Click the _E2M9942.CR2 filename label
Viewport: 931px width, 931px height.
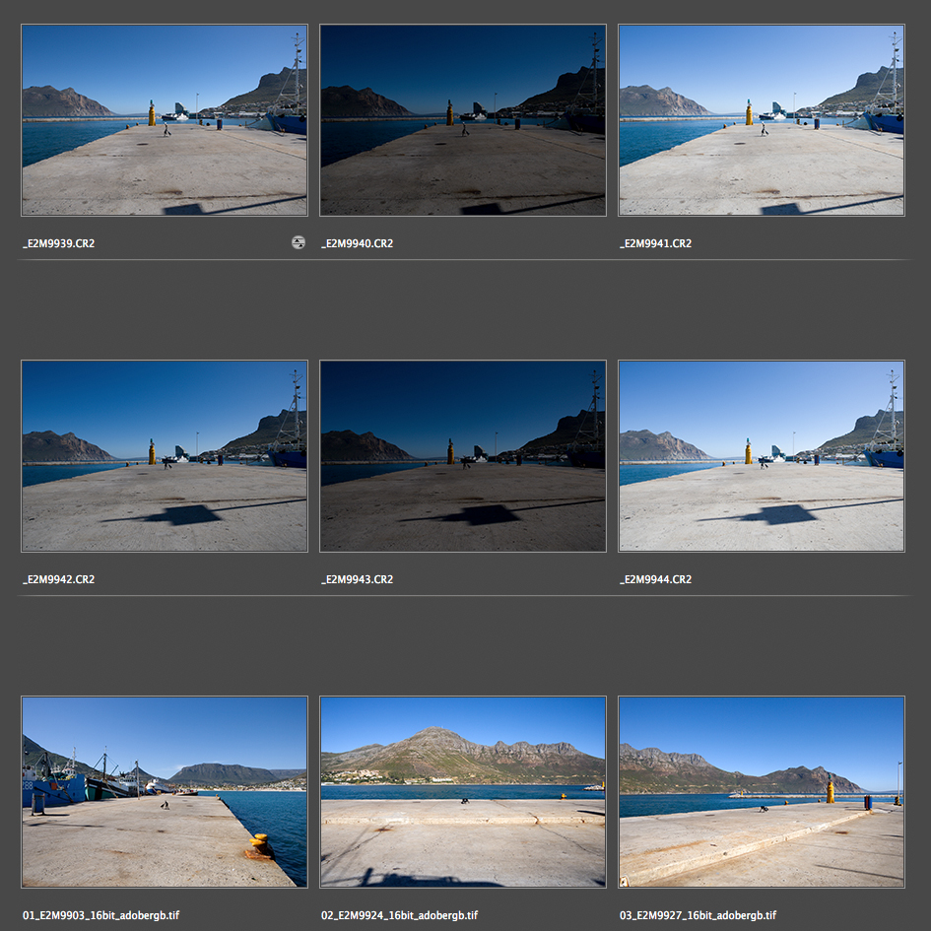tap(59, 579)
